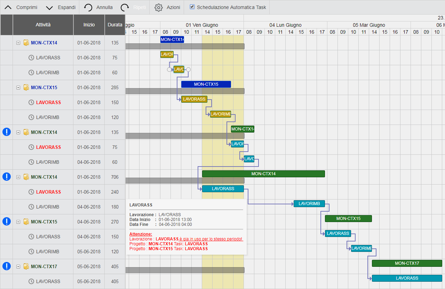Click the left link handle of first LAVORIMB bar
This screenshot has width=445, height=289.
pyautogui.click(x=169, y=69)
